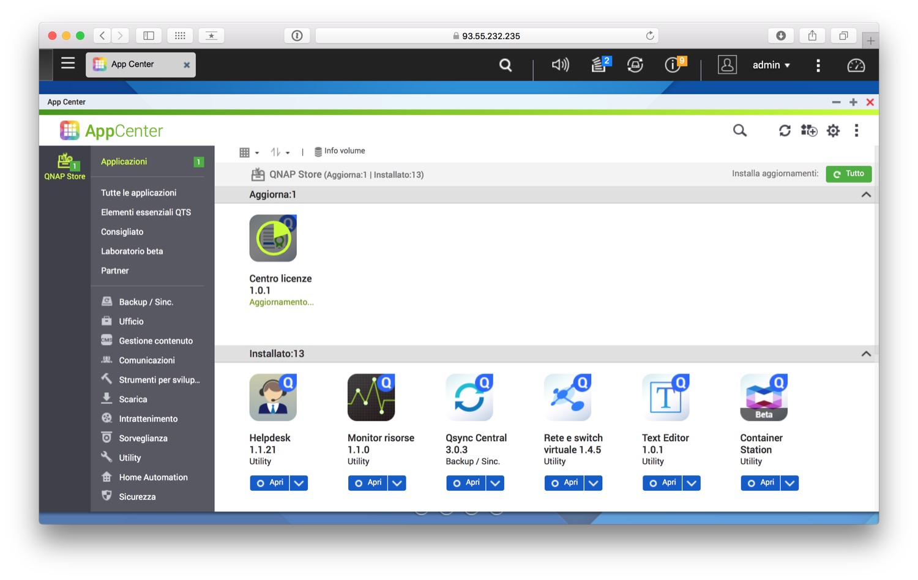Expand Text Editor Apri dropdown arrow

692,483
